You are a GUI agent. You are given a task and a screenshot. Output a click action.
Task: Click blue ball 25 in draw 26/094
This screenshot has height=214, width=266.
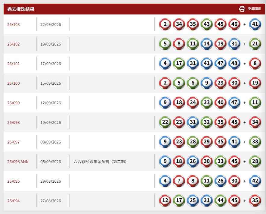pyautogui.click(x=193, y=200)
